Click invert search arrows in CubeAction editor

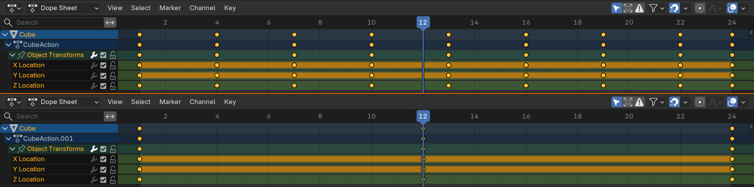pyautogui.click(x=110, y=22)
